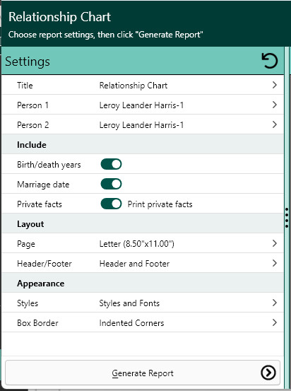Click the Person 1 label
Image resolution: width=291 pixels, height=391 pixels.
(33, 105)
